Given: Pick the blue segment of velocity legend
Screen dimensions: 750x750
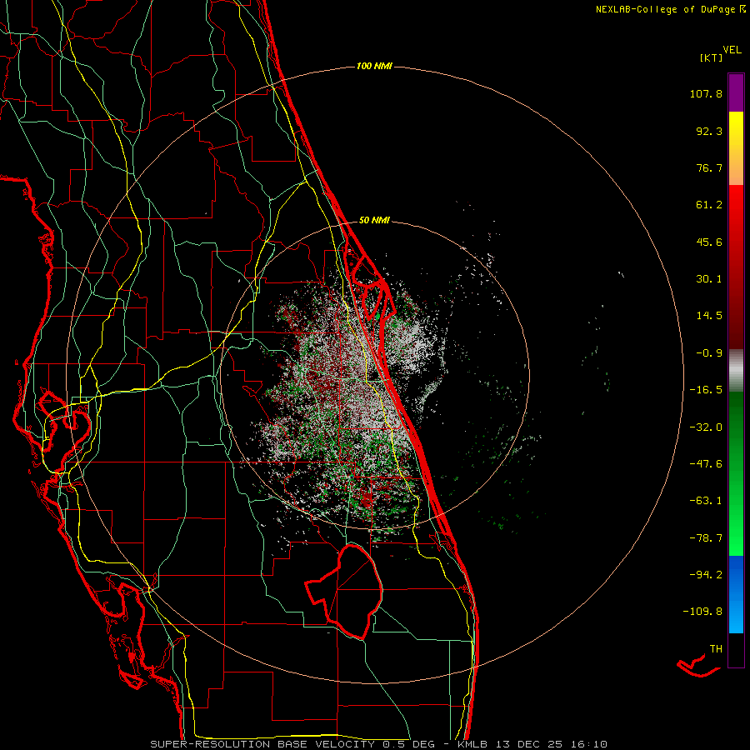Looking at the screenshot, I should pos(736,594).
